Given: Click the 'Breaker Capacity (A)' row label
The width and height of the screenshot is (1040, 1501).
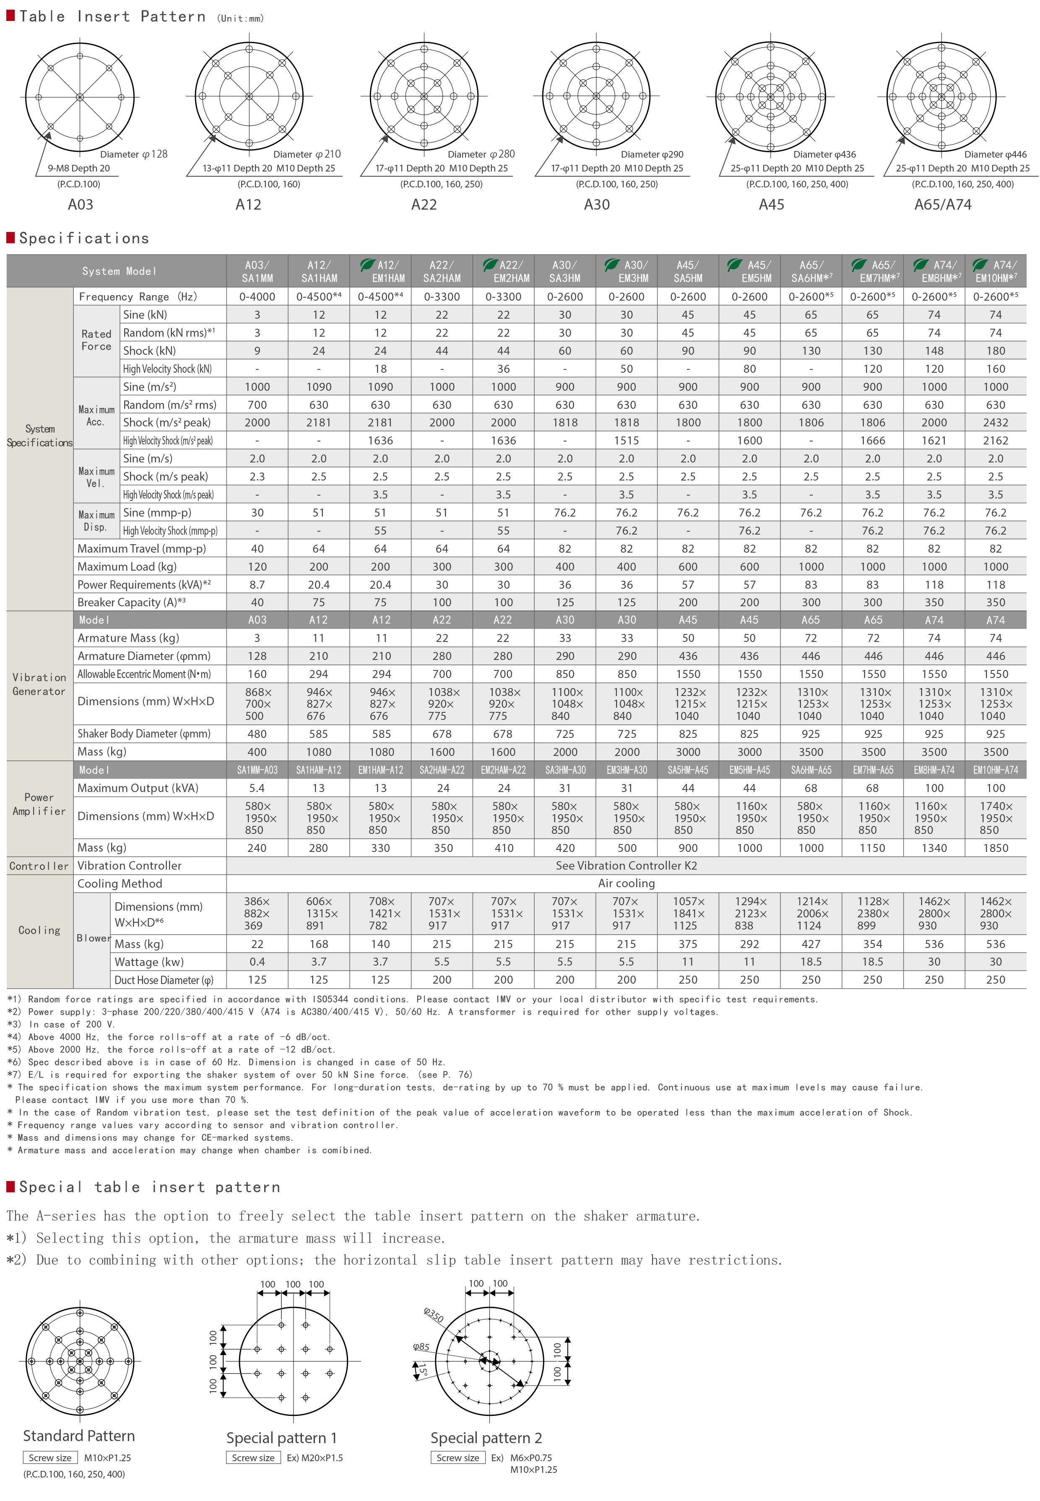Looking at the screenshot, I should point(132,602).
